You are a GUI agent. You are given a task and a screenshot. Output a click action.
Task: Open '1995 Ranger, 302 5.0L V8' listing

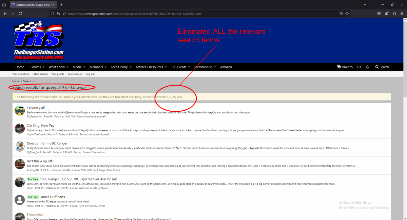tap(79, 179)
